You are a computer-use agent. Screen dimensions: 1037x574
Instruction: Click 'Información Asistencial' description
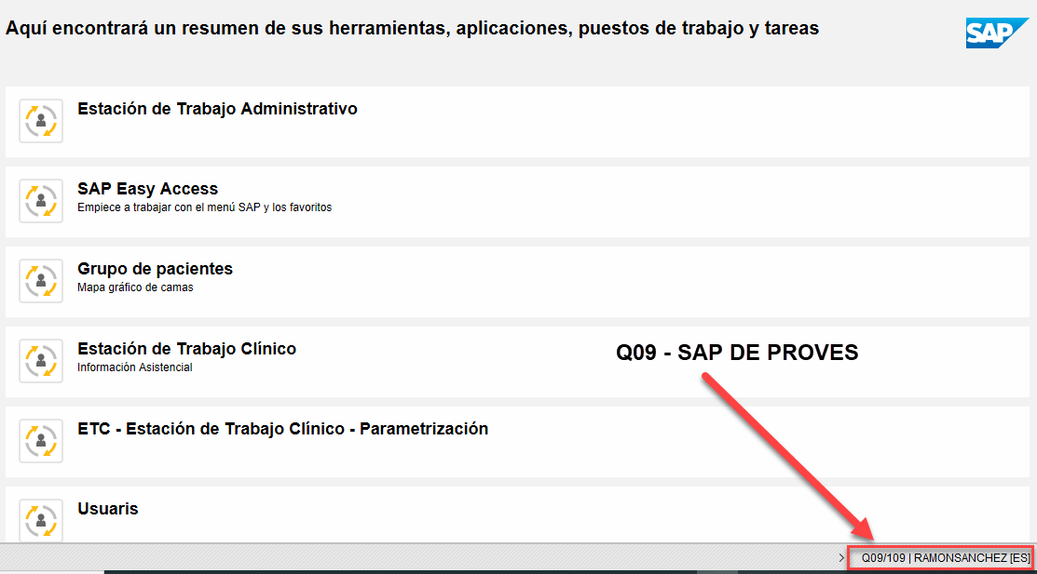(x=135, y=367)
